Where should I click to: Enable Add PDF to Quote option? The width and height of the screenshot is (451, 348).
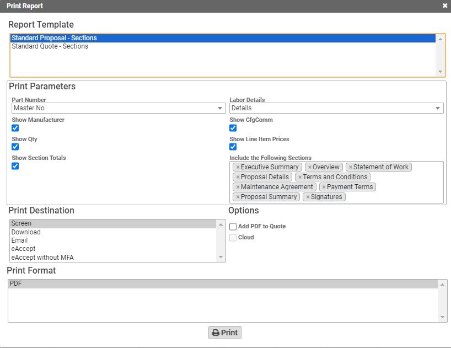pos(233,227)
